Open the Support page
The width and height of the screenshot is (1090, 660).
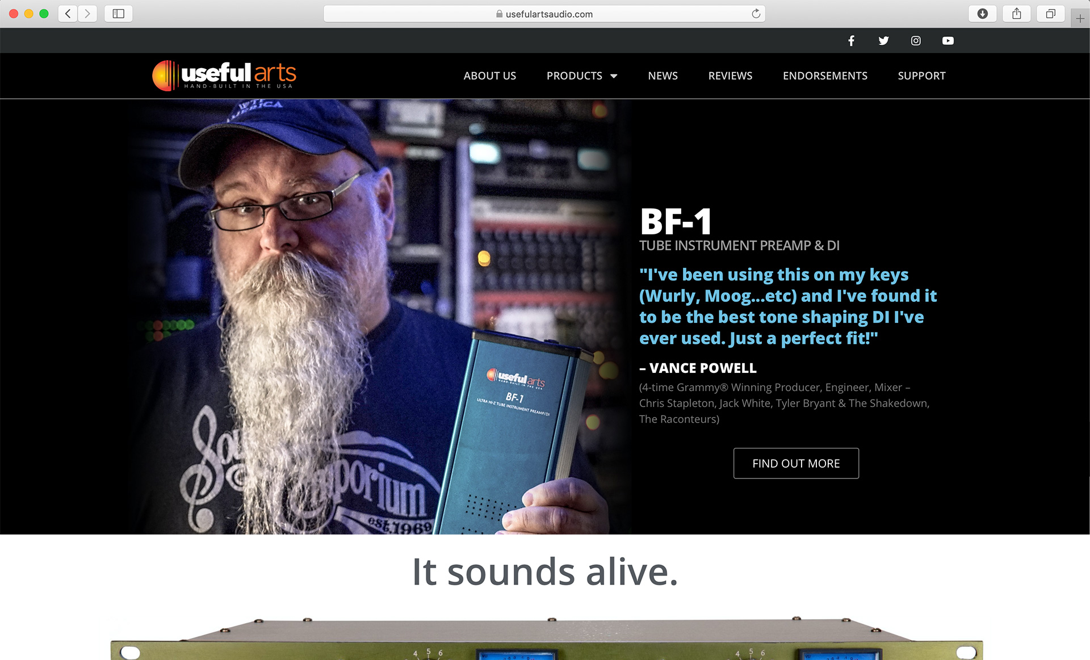(x=921, y=75)
